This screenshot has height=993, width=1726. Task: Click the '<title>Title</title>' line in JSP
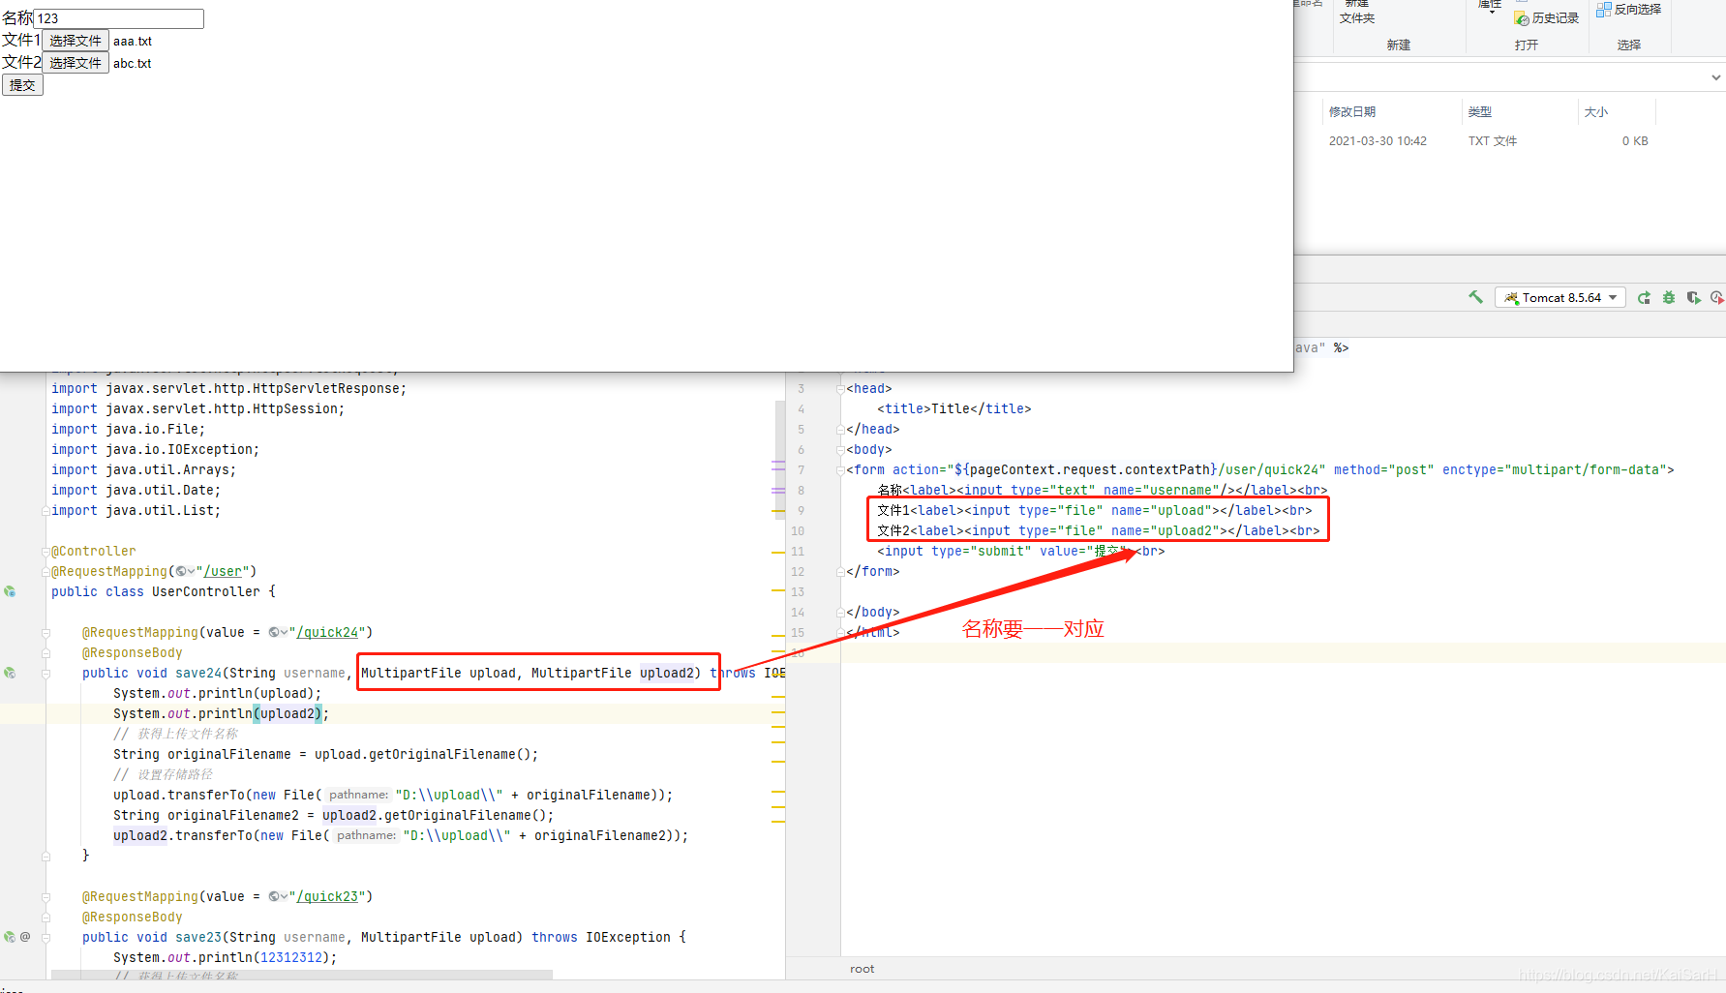pyautogui.click(x=954, y=409)
